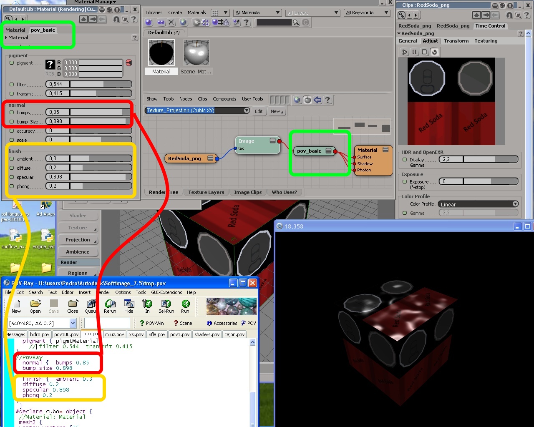Screen dimensions: 534x427
Task: Open the Libraries menu in Material Manager
Action: point(154,13)
